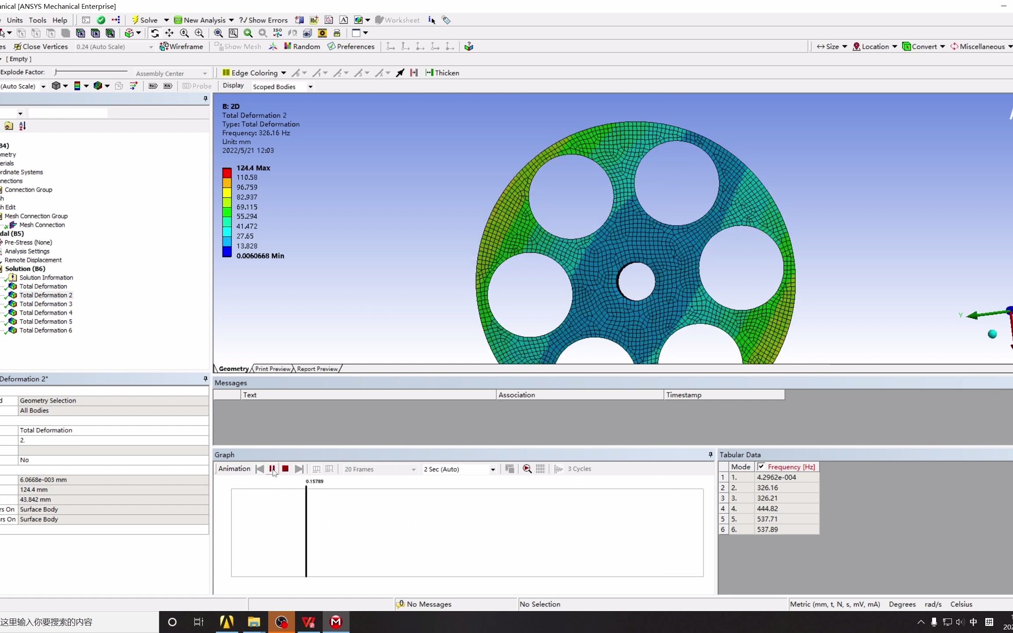The height and width of the screenshot is (633, 1013).
Task: Expand the Edge Coloring dropdown
Action: [x=284, y=73]
